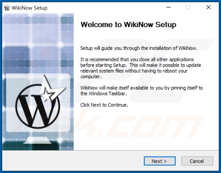Click the "WikiNow Setup" title bar text
This screenshot has height=173, width=221.
point(29,8)
